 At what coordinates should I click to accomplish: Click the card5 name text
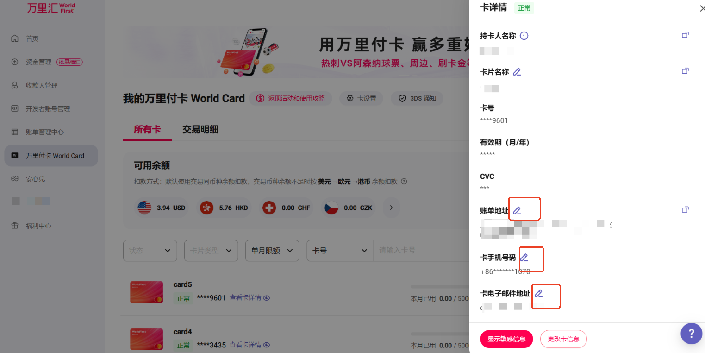(x=182, y=284)
